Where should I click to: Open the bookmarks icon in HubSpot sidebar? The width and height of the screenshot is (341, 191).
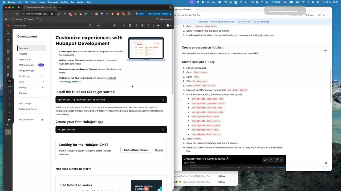8,40
